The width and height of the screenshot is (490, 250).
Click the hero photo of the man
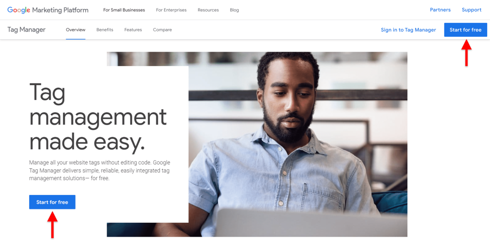(297, 143)
